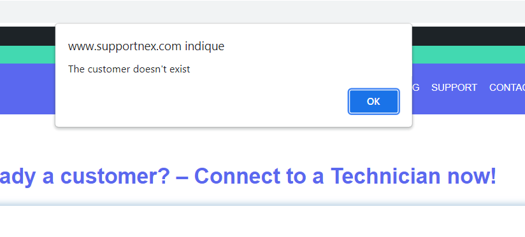Click the "The customer doesn't exist" message
Image resolution: width=525 pixels, height=237 pixels.
pyautogui.click(x=129, y=69)
